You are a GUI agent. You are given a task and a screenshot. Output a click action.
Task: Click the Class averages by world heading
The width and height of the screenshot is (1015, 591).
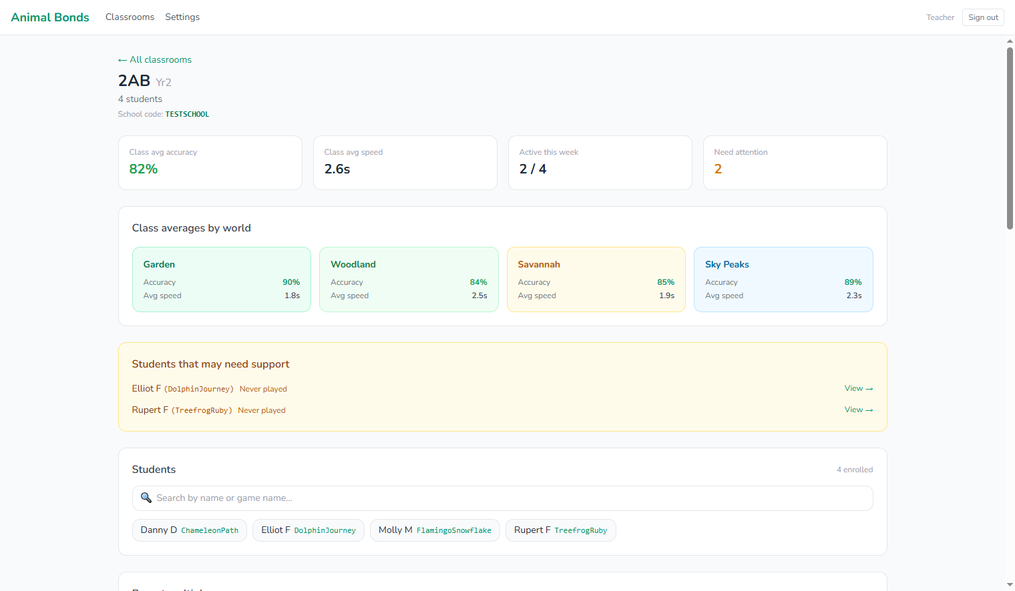click(192, 228)
